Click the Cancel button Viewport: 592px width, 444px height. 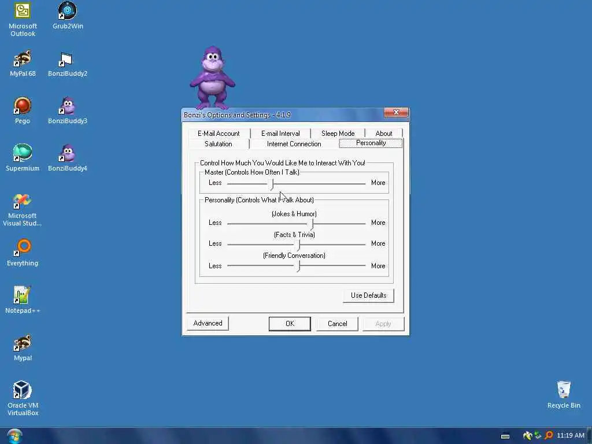[x=337, y=324]
